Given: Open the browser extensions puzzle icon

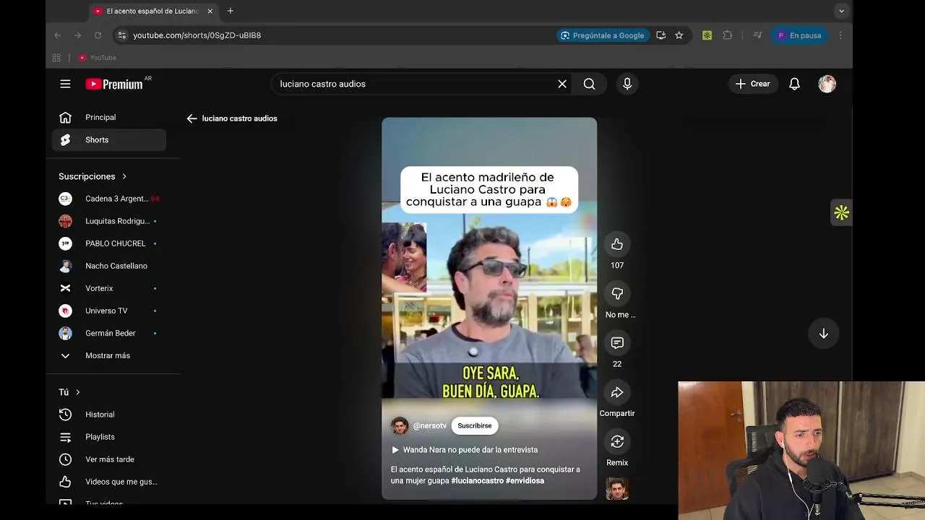Looking at the screenshot, I should [728, 35].
